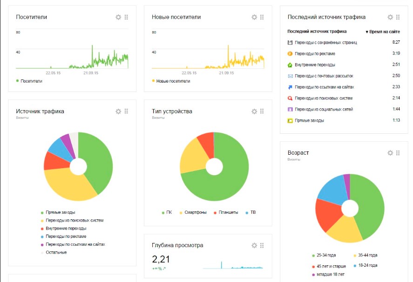The image size is (413, 282).
Task: Click Глубина просмотра sparkline chart
Action: click(233, 265)
